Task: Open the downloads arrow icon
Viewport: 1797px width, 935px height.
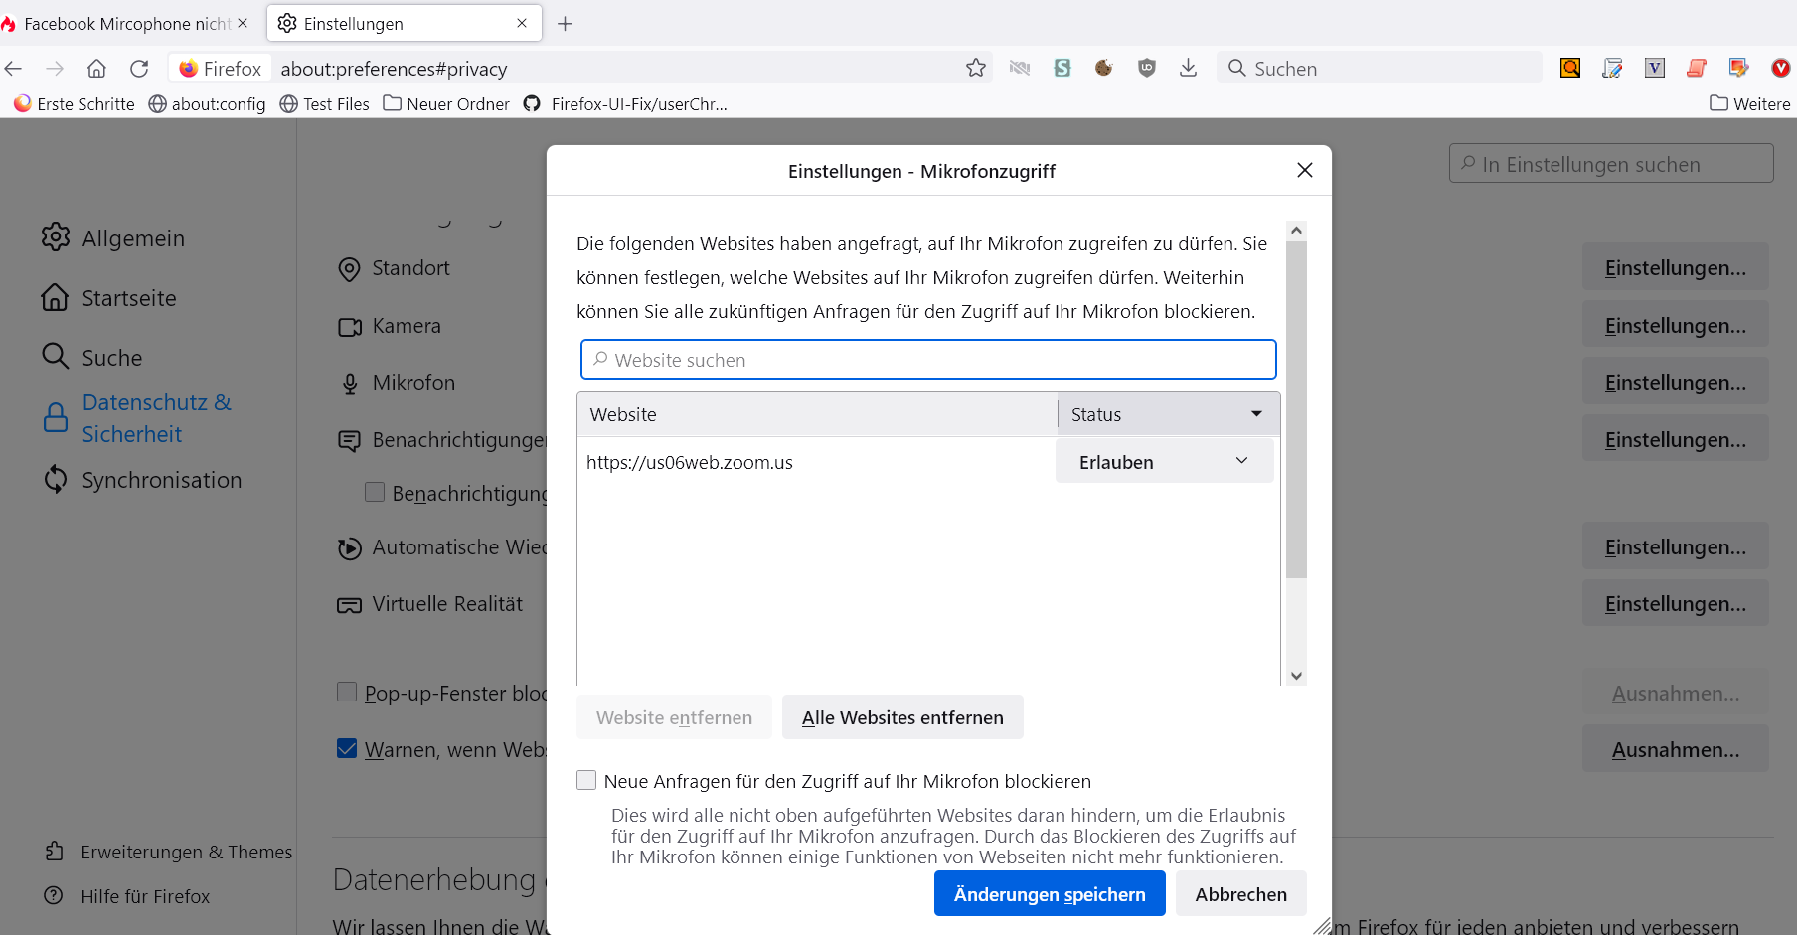Action: (1188, 68)
